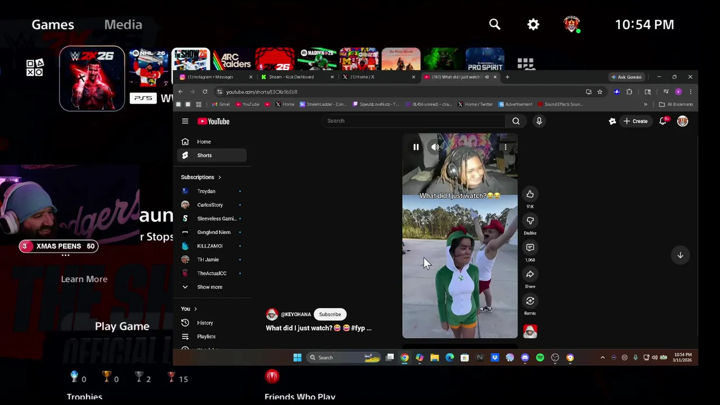The height and width of the screenshot is (405, 720).
Task: Go to YouTube logo homepage
Action: [213, 121]
